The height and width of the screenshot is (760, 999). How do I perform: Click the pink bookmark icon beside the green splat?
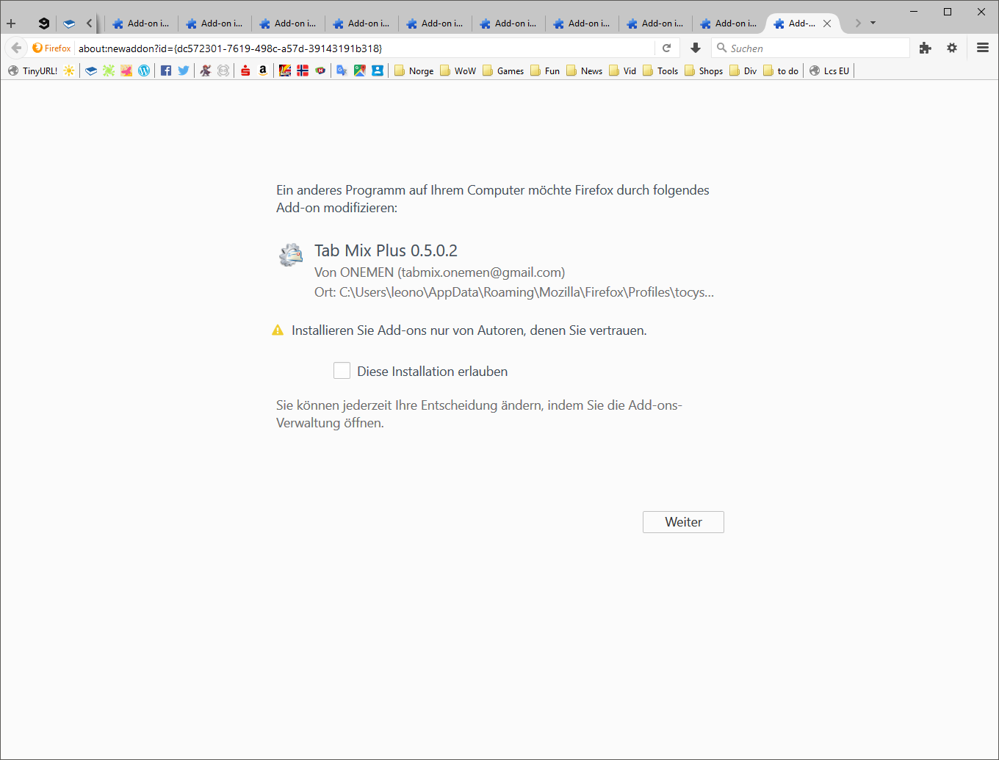tap(126, 71)
